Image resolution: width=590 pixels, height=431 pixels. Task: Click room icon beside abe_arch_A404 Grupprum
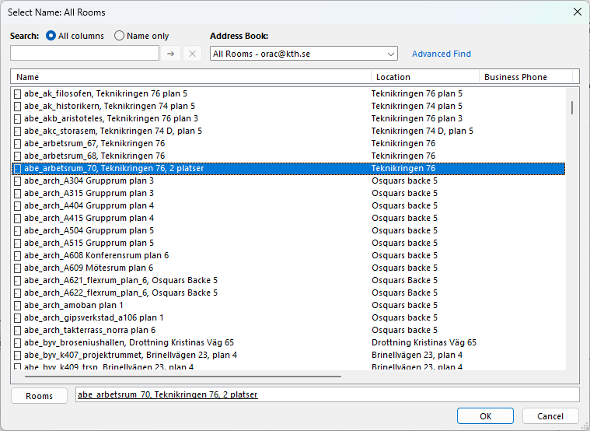pyautogui.click(x=17, y=205)
